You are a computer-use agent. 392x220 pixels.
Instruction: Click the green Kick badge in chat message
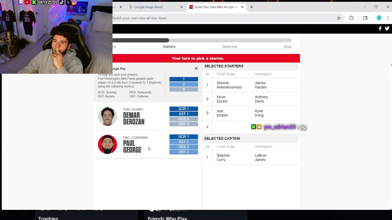tap(254, 127)
